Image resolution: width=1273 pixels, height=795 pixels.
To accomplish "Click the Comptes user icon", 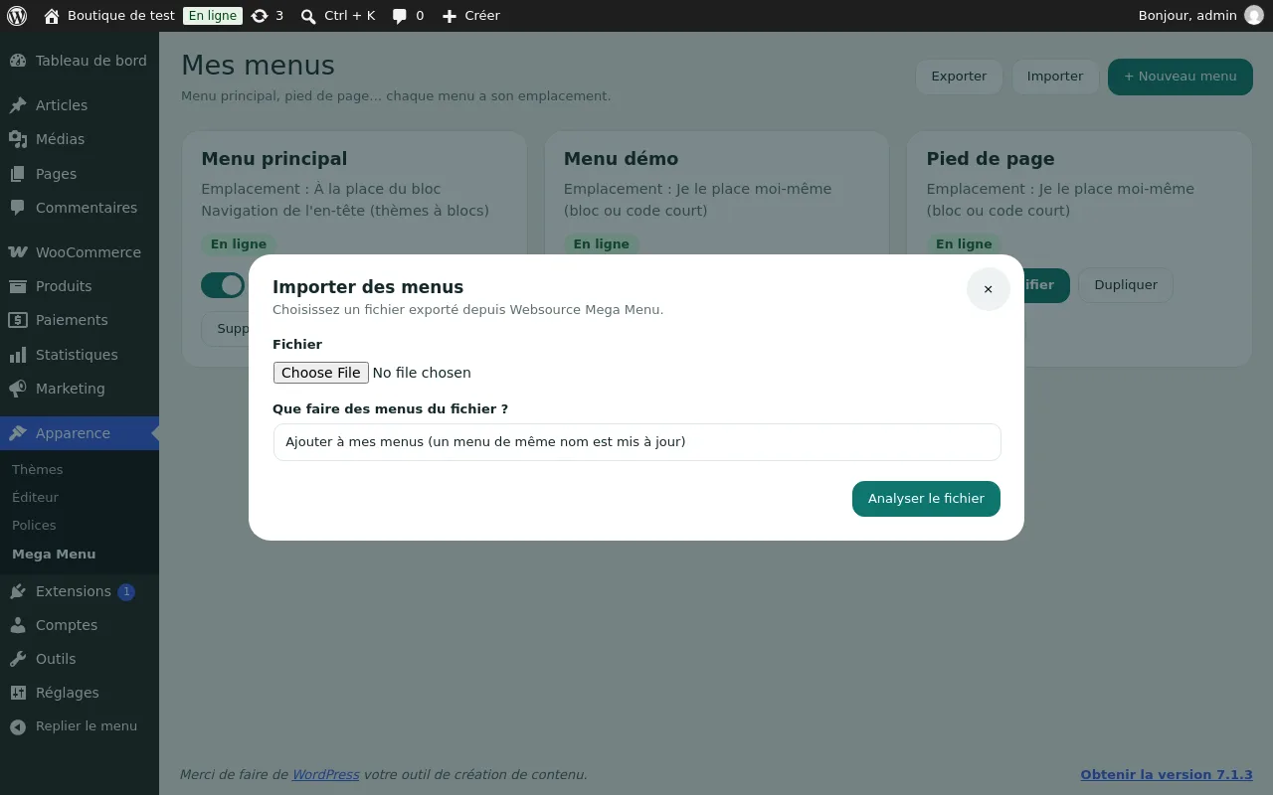I will pyautogui.click(x=18, y=625).
